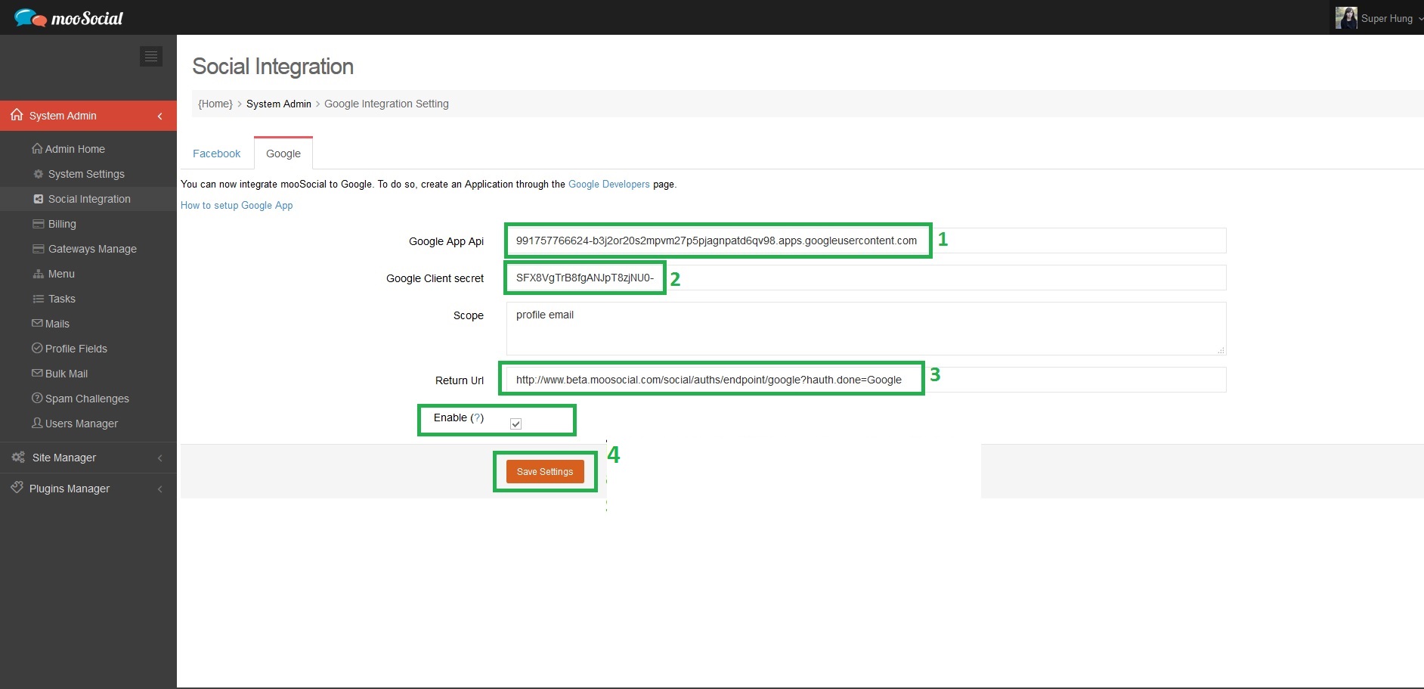Expand the Plugins Manager section chevron
Screen dimensions: 1424x689
pyautogui.click(x=159, y=489)
